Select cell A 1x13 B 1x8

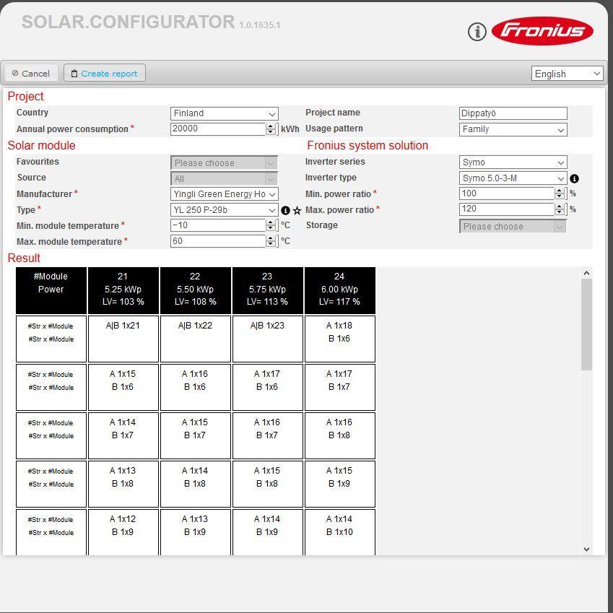coord(123,484)
